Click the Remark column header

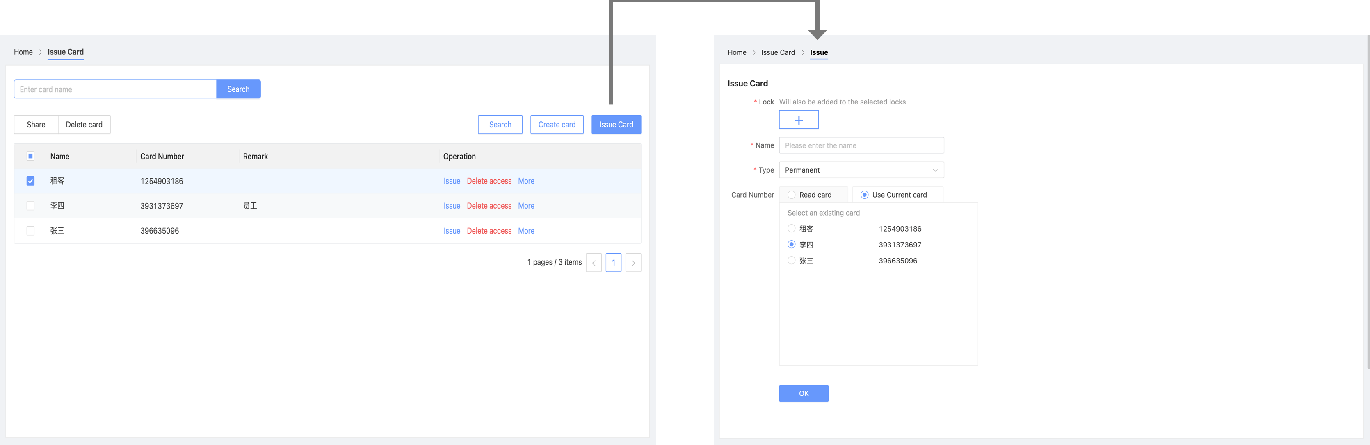click(x=255, y=156)
